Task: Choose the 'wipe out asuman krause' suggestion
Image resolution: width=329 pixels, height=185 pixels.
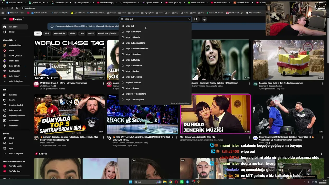Action: (x=155, y=49)
